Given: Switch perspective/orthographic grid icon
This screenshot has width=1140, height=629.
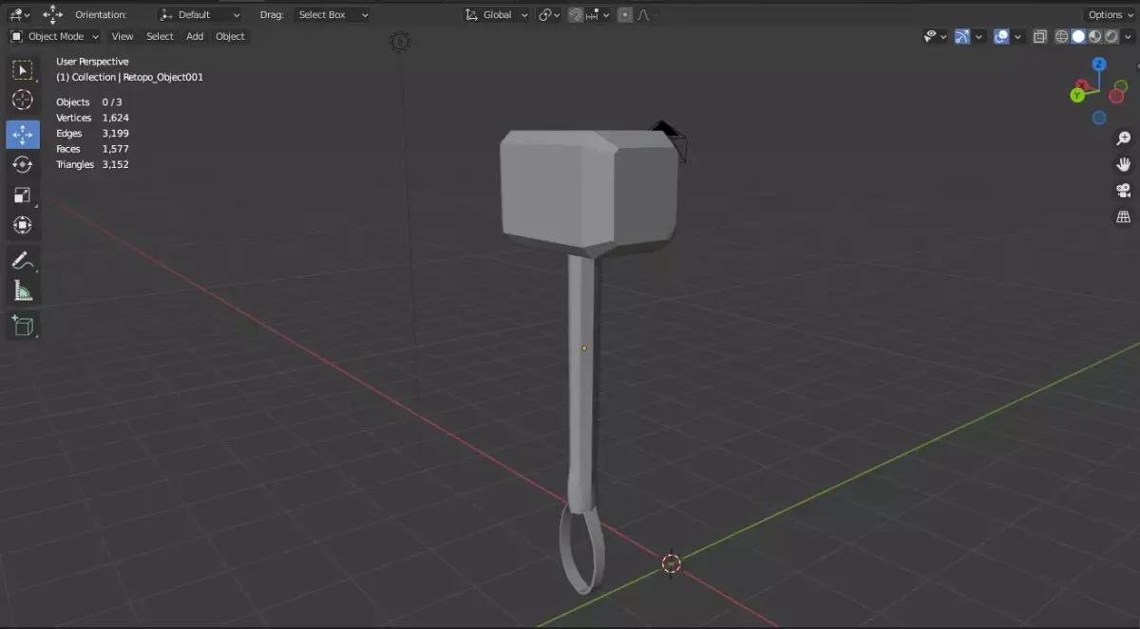Looking at the screenshot, I should coord(1123,217).
